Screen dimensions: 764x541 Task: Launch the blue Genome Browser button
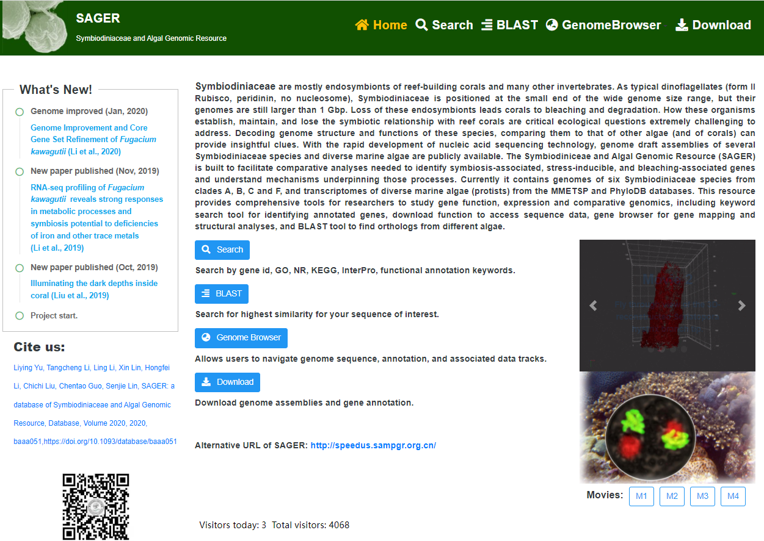[x=241, y=337]
